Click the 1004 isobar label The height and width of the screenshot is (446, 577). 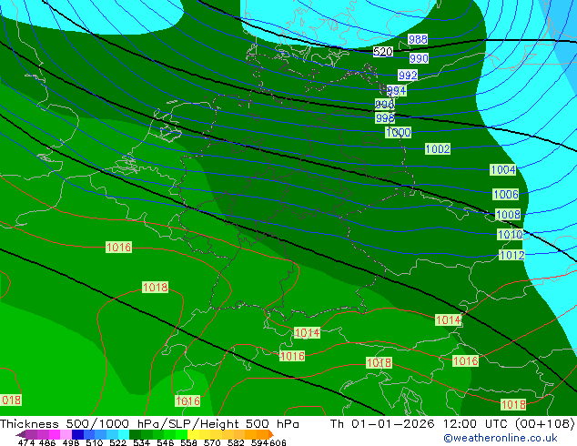pyautogui.click(x=503, y=169)
